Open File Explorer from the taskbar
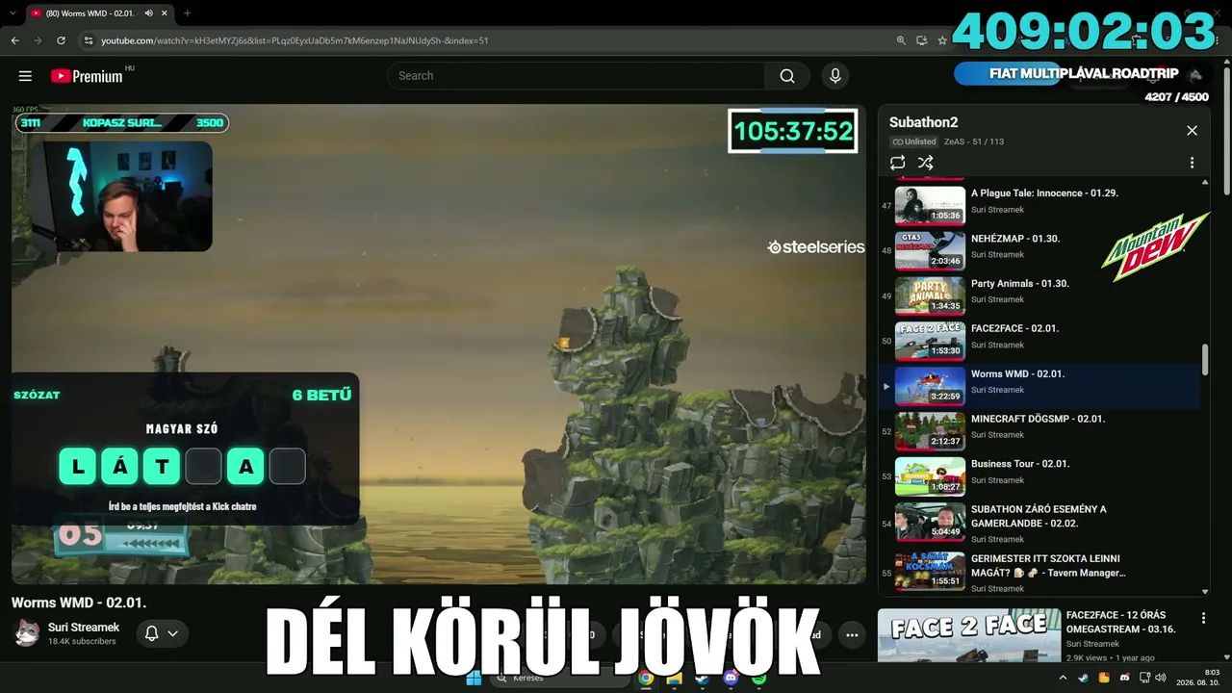Image resolution: width=1232 pixels, height=693 pixels. click(675, 679)
